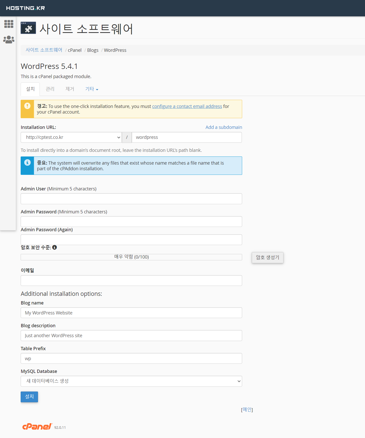Viewport: 365px width, 438px height.
Task: Open the apps grid icon in sidebar
Action: pos(9,24)
